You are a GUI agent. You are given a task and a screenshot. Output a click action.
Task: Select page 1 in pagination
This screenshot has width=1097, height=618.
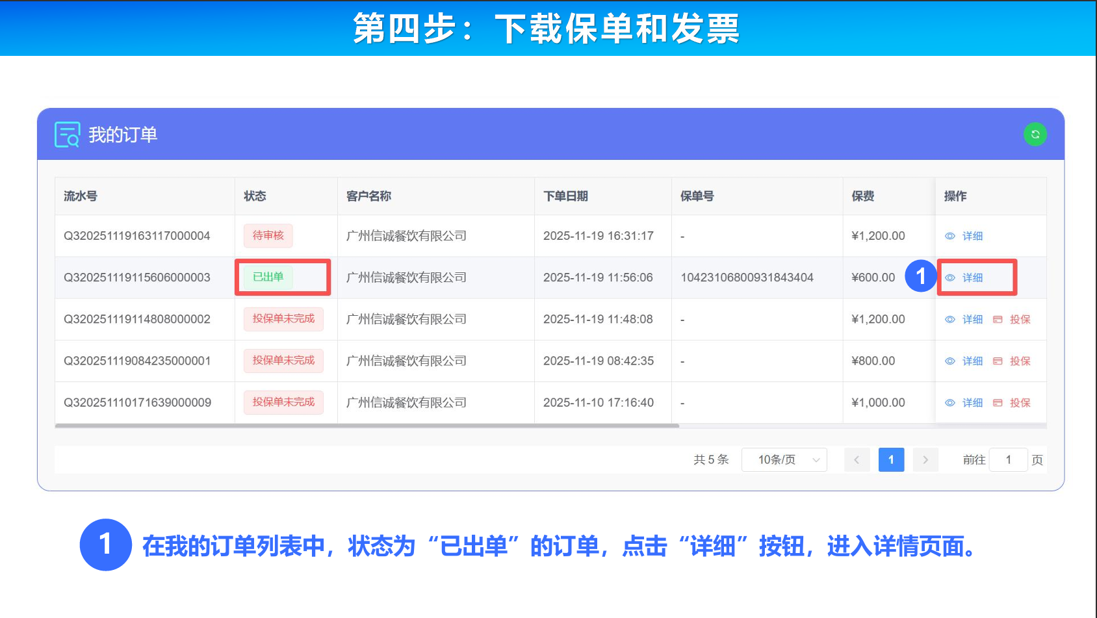(891, 459)
